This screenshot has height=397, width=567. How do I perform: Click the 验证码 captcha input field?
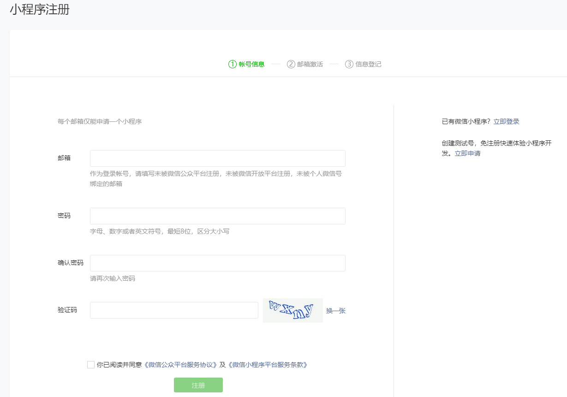[174, 310]
